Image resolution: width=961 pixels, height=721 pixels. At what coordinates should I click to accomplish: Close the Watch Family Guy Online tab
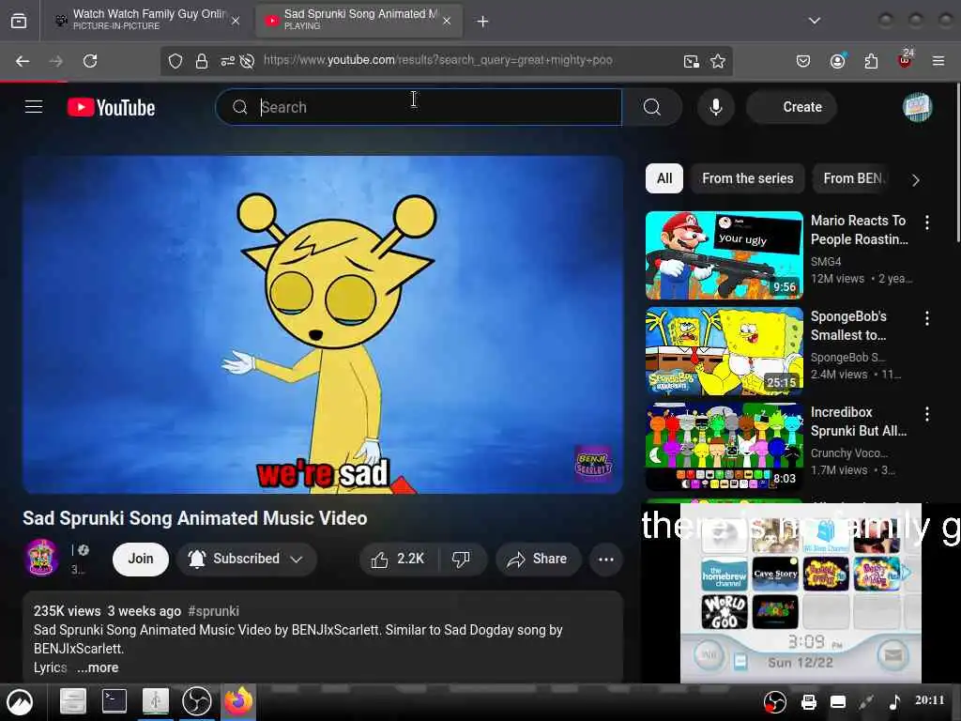pos(236,21)
